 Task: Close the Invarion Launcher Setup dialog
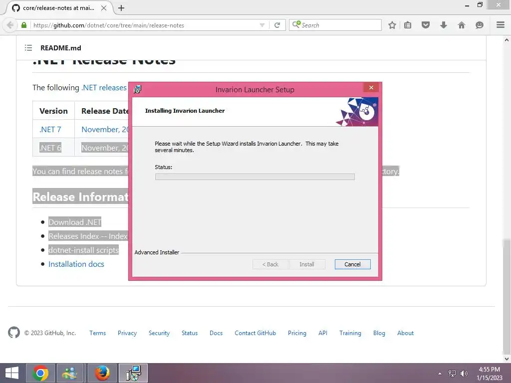pos(371,88)
